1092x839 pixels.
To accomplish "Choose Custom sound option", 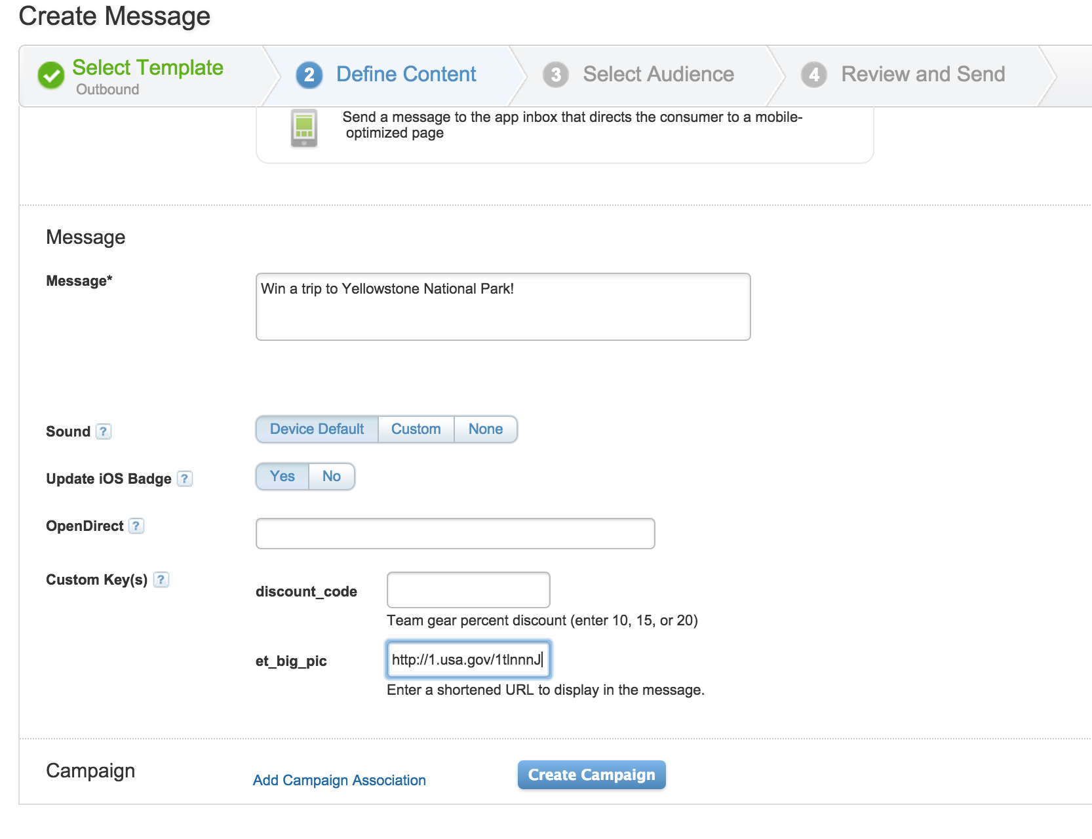I will coord(416,429).
